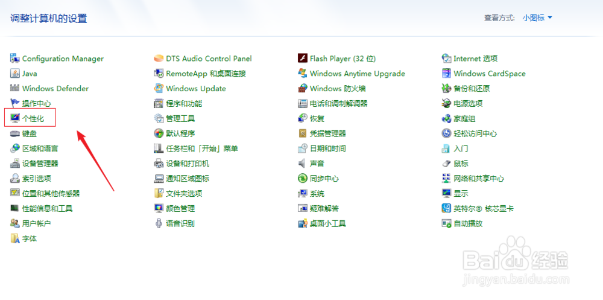Open the 网络和共享中心 link
Screen dimensions: 603x300
(x=479, y=179)
